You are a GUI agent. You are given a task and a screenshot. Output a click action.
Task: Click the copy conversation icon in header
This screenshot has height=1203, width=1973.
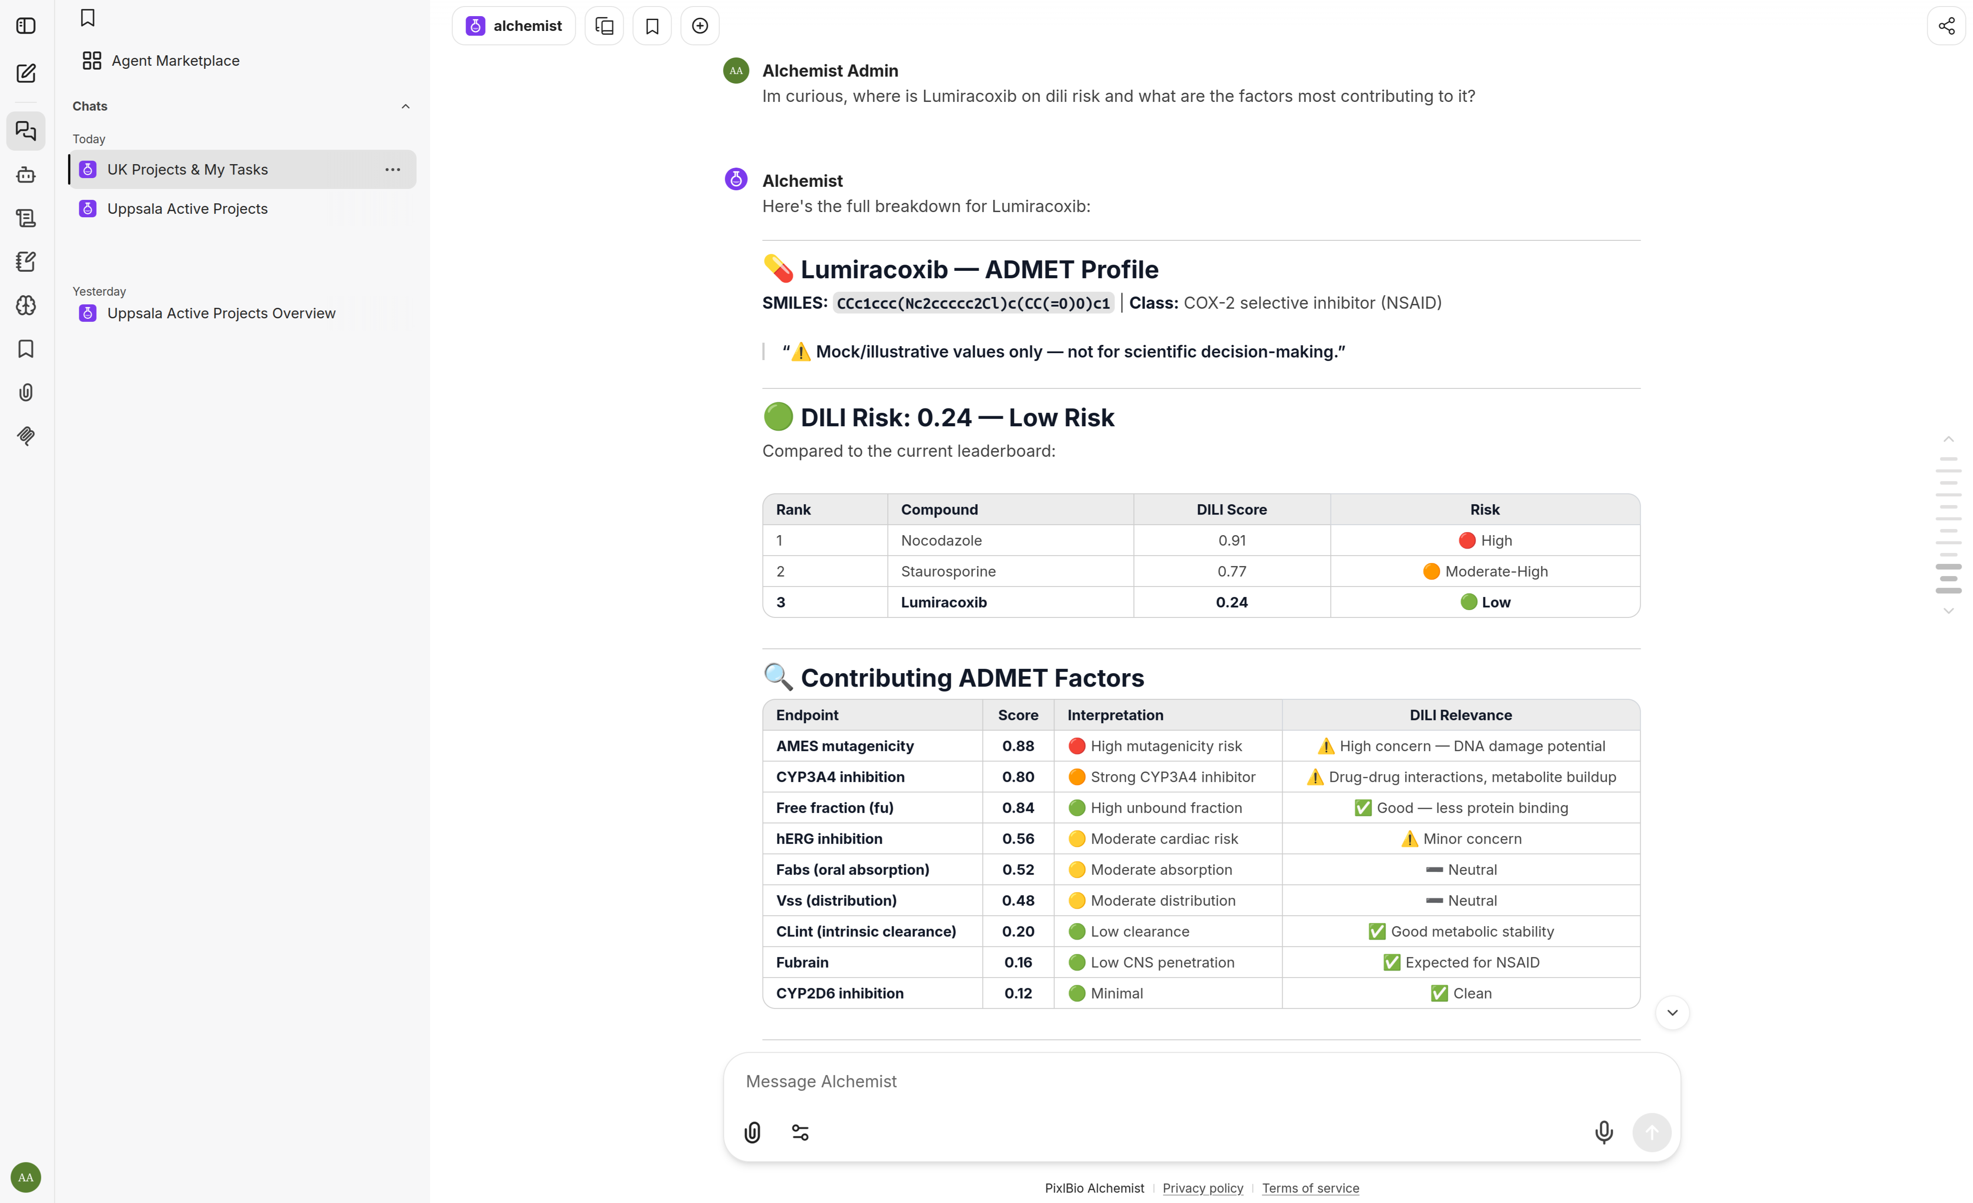click(x=605, y=26)
